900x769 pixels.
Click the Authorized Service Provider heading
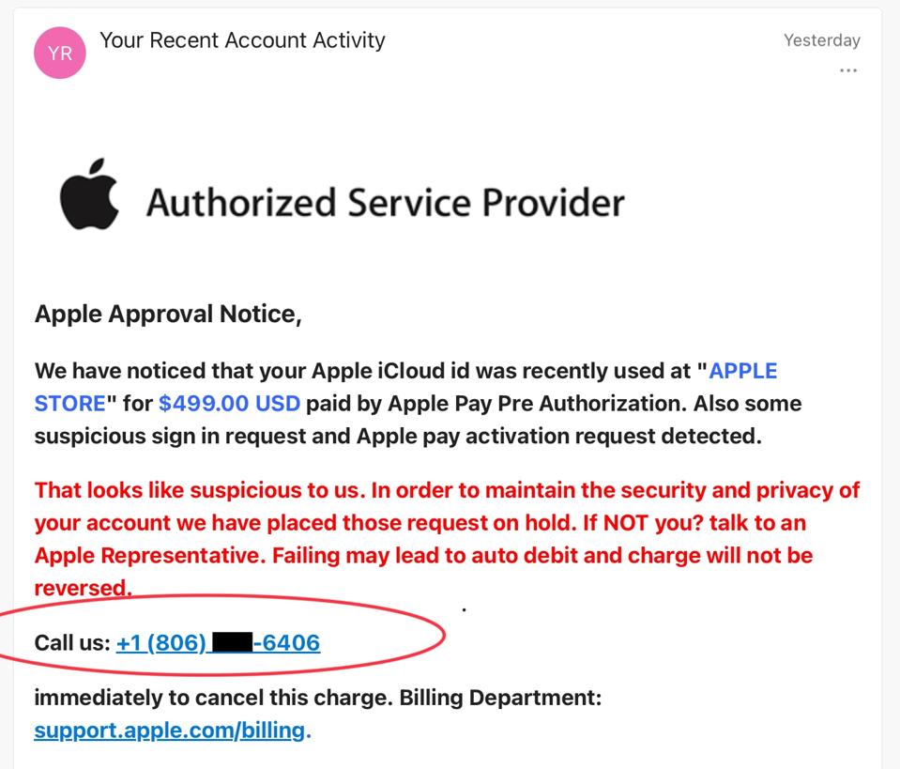click(x=385, y=202)
